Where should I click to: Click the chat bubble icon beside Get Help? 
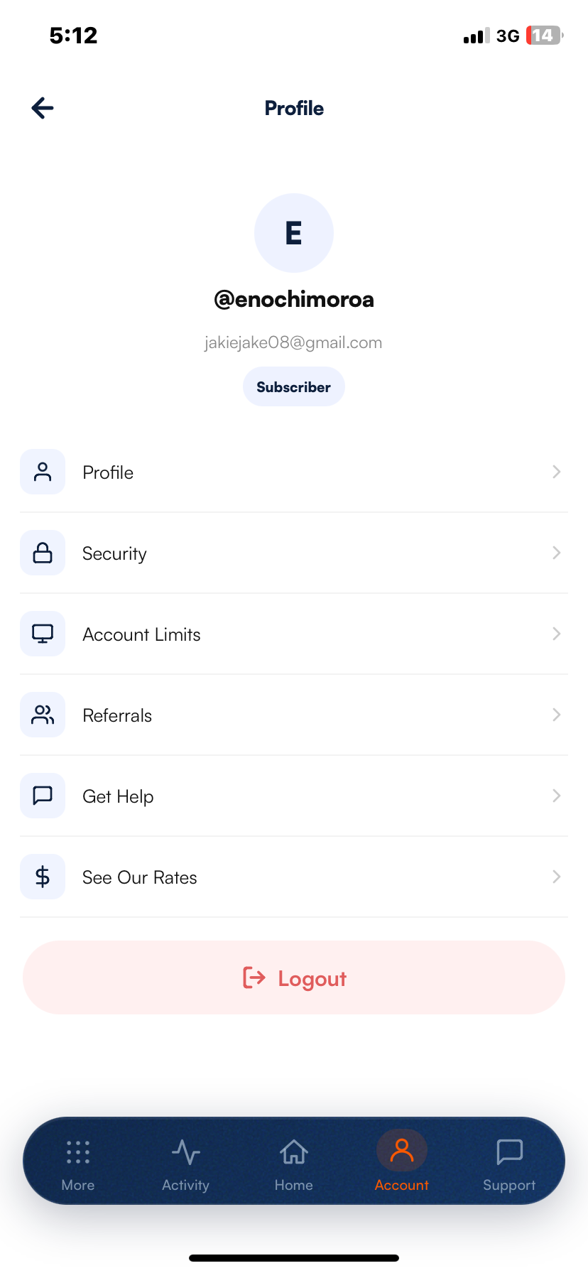[43, 796]
